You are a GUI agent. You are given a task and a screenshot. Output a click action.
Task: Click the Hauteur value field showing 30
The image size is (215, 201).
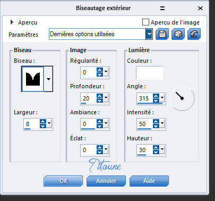(145, 150)
